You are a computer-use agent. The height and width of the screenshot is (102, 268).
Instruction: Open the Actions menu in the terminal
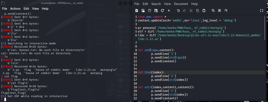(15, 9)
